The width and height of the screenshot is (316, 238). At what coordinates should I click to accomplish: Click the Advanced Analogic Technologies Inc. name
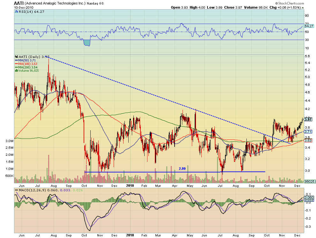point(55,3)
